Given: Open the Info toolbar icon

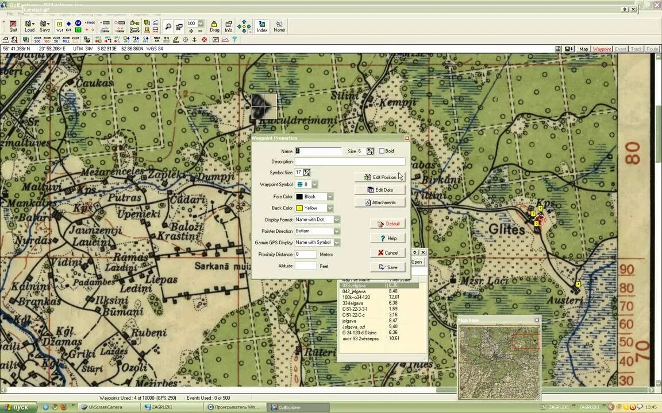Looking at the screenshot, I should 228,26.
